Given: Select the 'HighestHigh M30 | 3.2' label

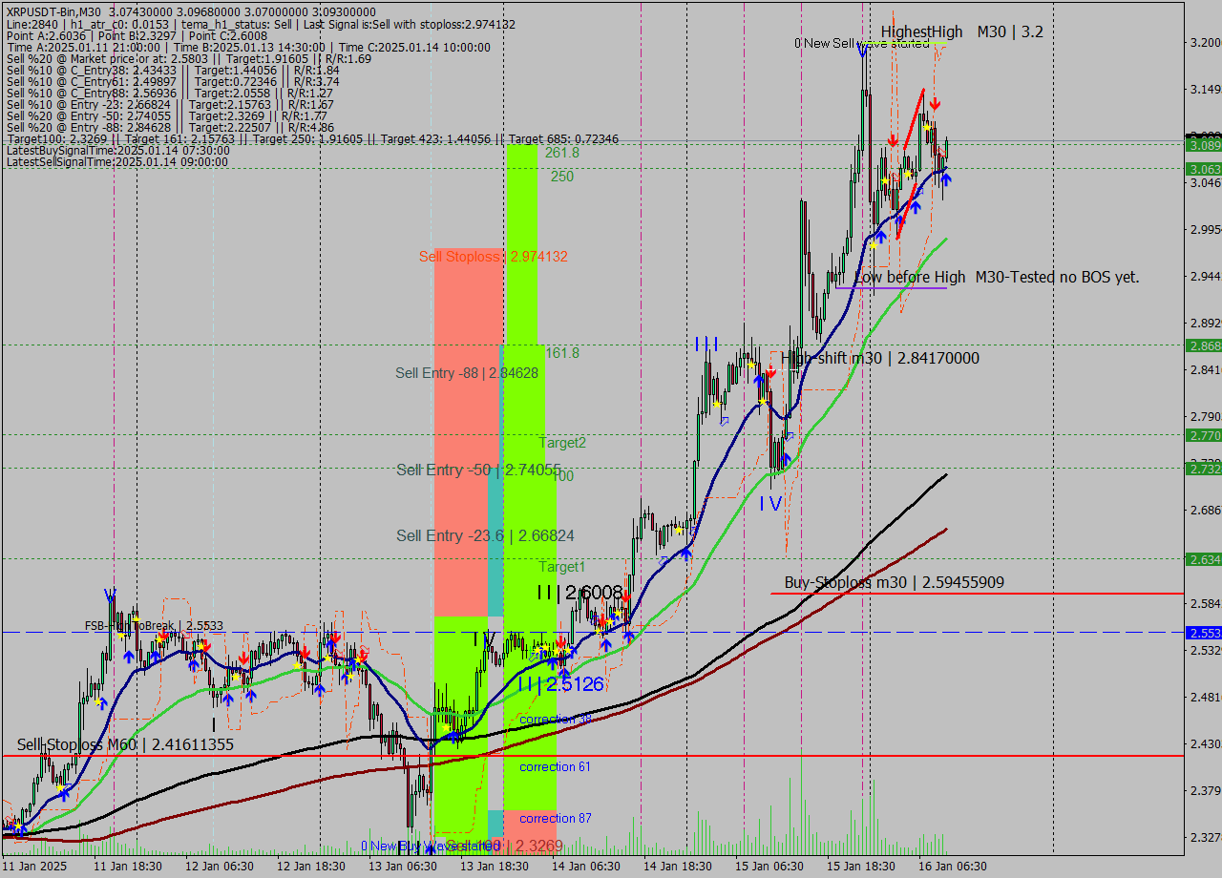Looking at the screenshot, I should pos(962,31).
